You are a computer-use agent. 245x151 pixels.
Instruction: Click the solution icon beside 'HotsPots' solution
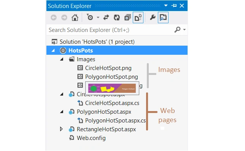pos(54,42)
